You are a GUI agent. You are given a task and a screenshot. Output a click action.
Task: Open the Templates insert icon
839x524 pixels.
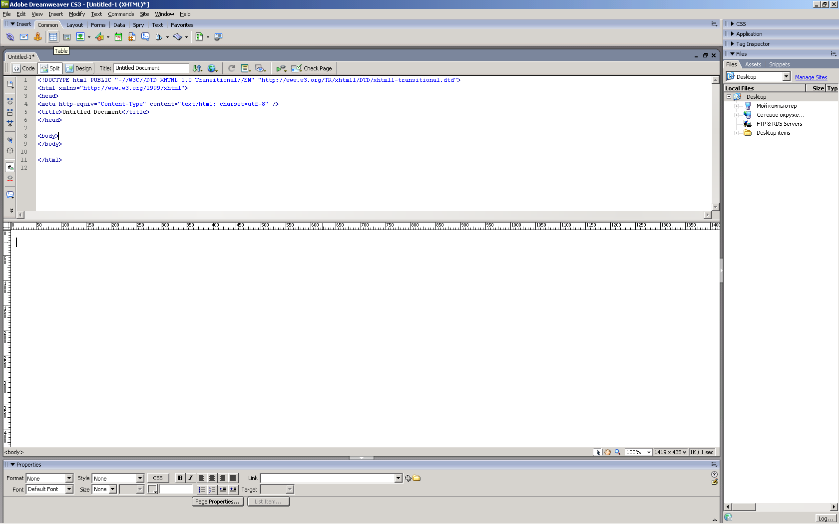tap(199, 37)
